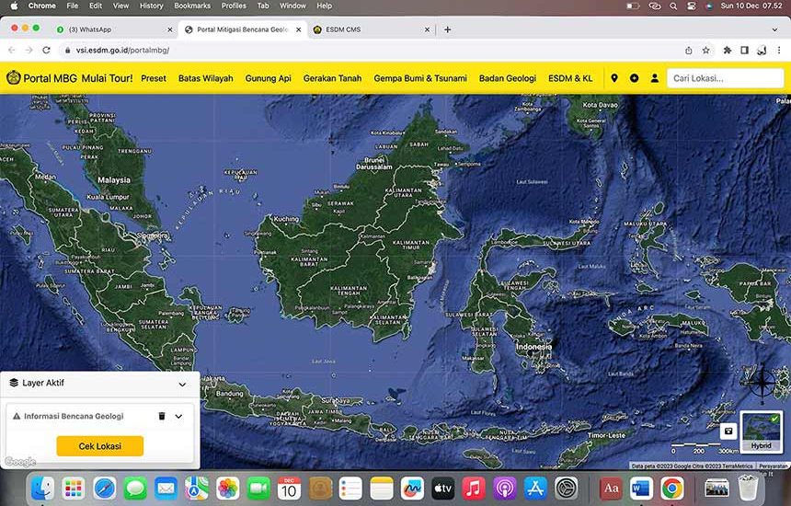Click the compass rose on the map
This screenshot has width=791, height=506.
pos(762,384)
